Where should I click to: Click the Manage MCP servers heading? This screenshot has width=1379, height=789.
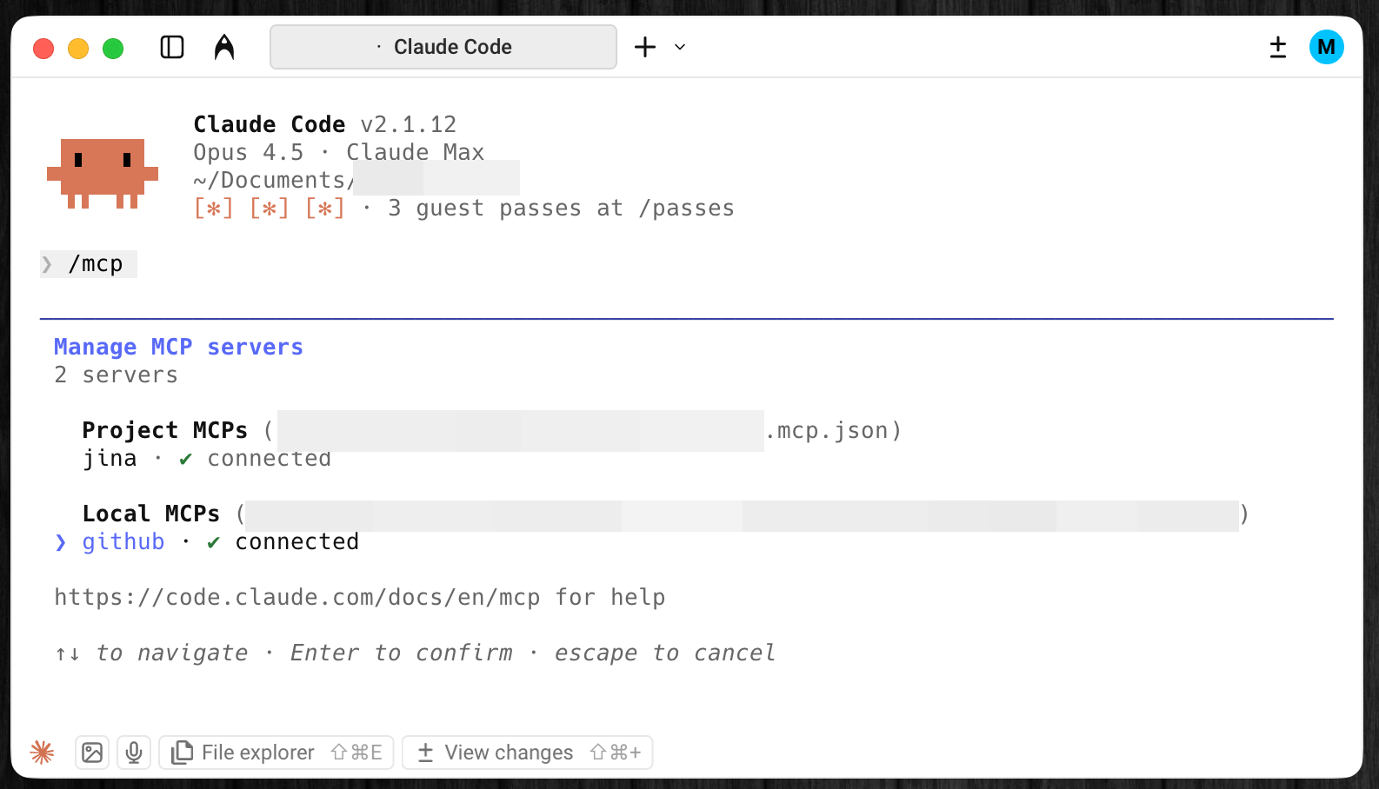178,347
